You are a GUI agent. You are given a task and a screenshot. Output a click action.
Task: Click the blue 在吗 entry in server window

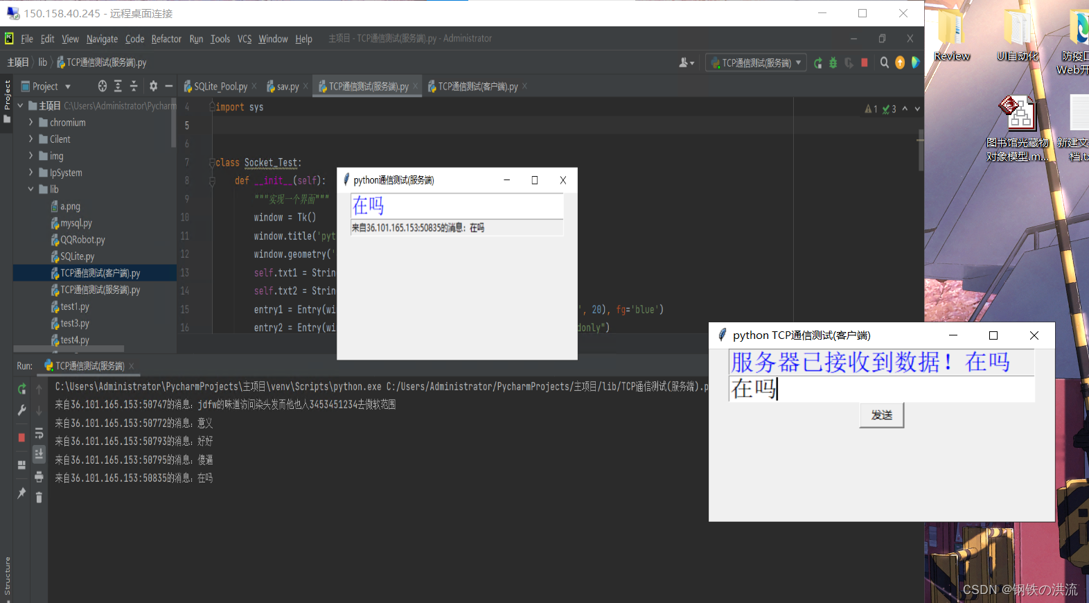(457, 206)
